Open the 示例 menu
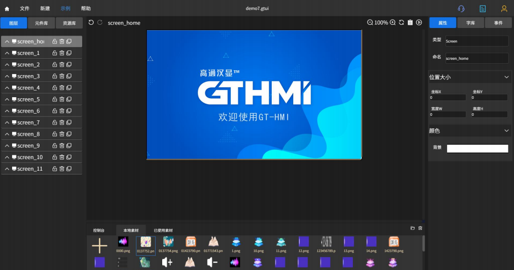The width and height of the screenshot is (514, 270). (66, 9)
